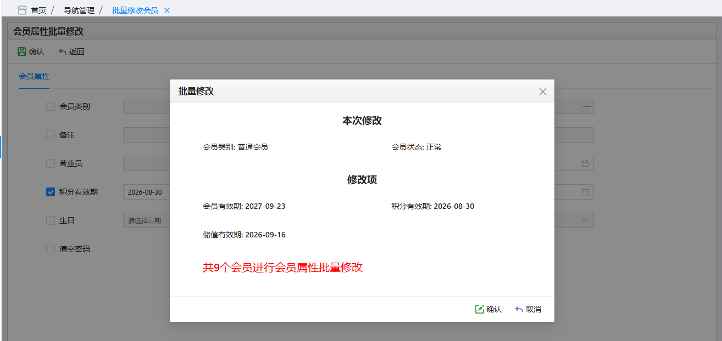
Task: Click the 积分有效期 date field showing 2026-08-30
Action: tap(146, 192)
